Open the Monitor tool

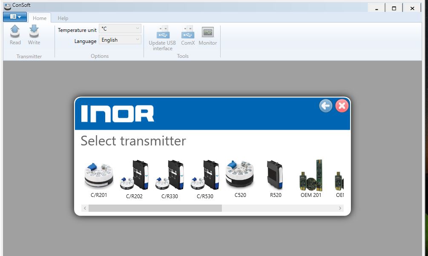coord(208,35)
